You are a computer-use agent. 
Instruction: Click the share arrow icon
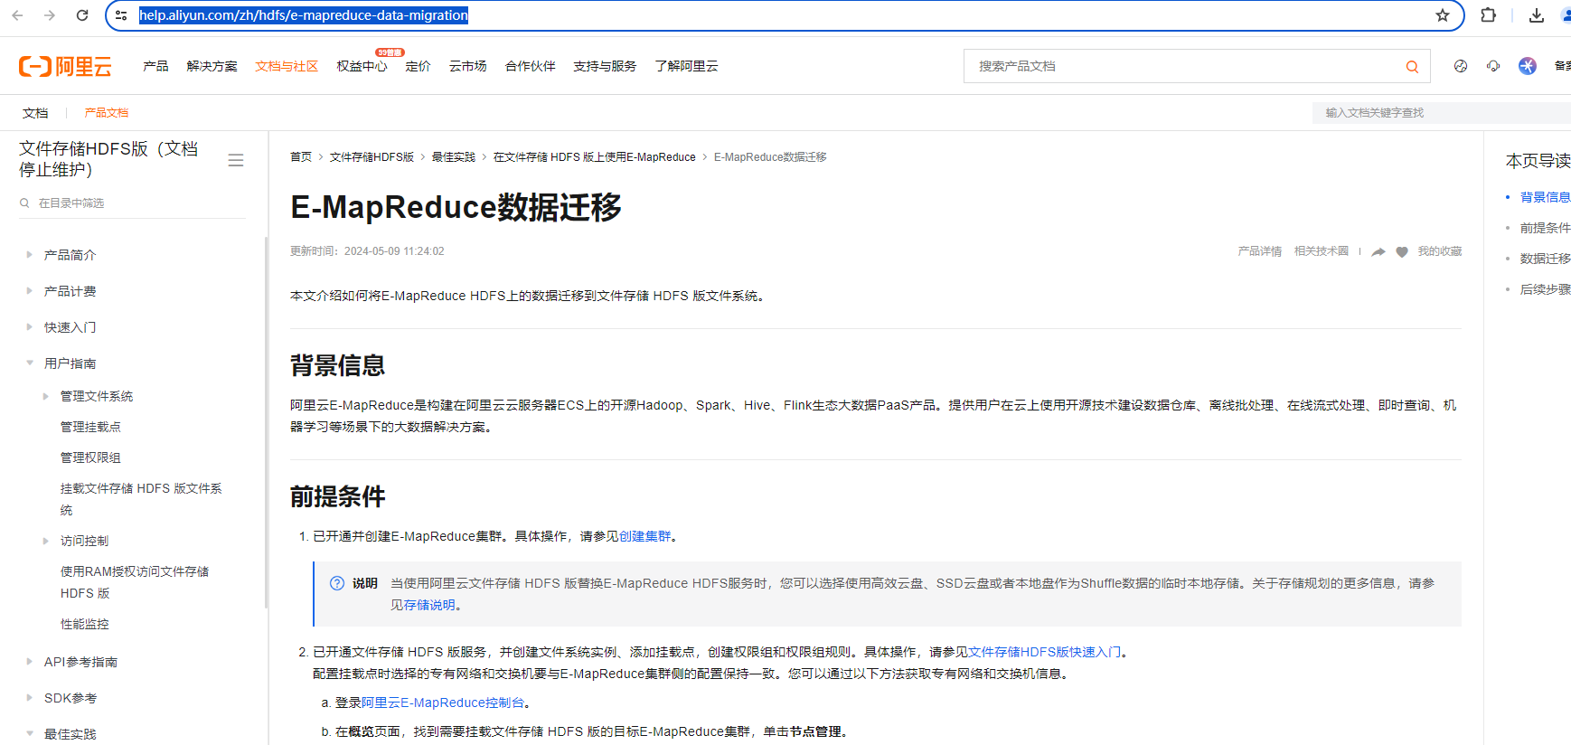tap(1378, 252)
